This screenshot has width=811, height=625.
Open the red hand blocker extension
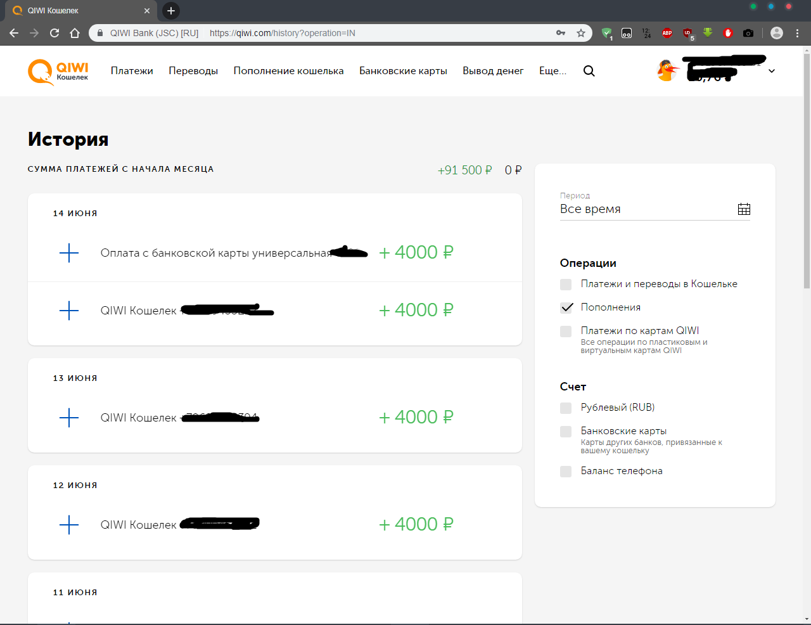[728, 33]
